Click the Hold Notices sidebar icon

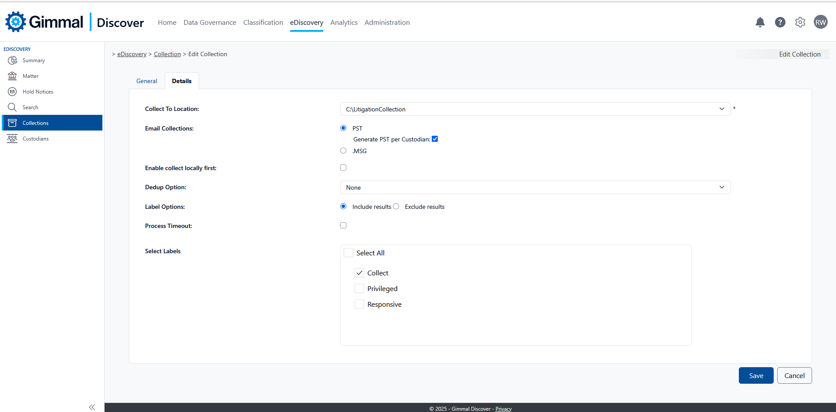pos(12,92)
